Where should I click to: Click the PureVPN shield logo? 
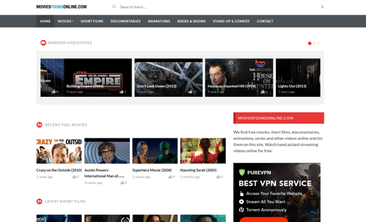[x=242, y=172]
